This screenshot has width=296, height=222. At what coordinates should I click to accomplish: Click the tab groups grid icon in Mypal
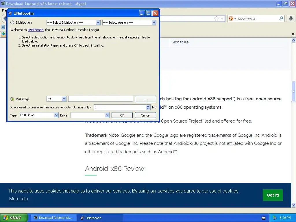(293, 34)
